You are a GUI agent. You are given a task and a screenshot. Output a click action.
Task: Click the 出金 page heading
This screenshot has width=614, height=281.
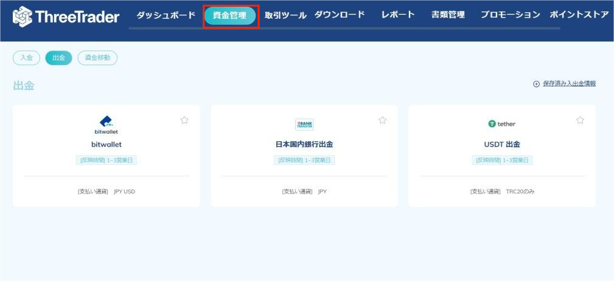(24, 86)
